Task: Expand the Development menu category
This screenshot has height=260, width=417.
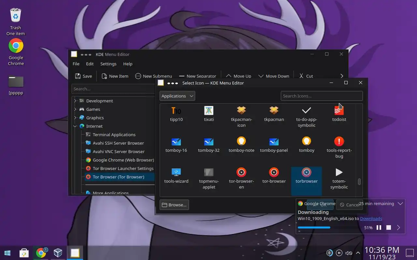Action: click(x=75, y=101)
